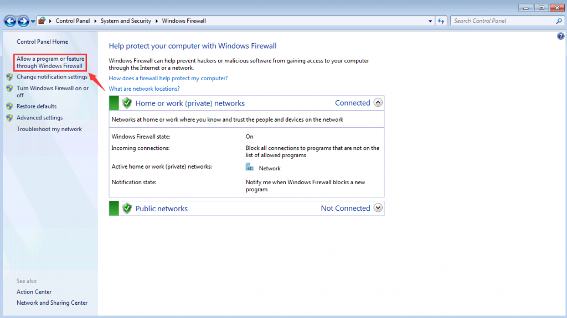
Task: Select Windows Firewall breadcrumb
Action: 184,21
